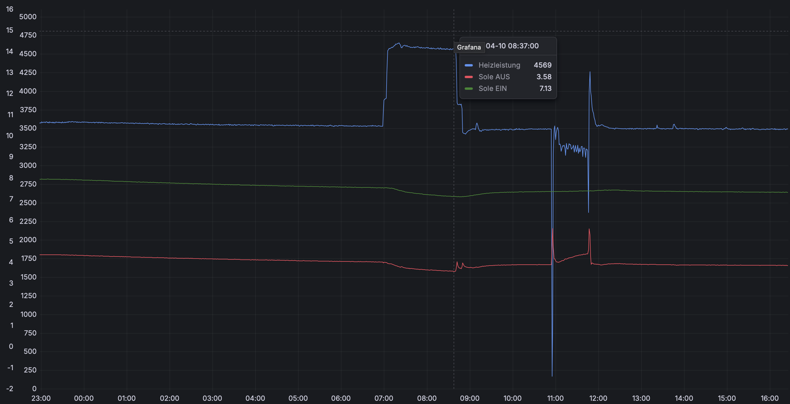790x404 pixels.
Task: Click the 5000 y-axis tick label
Action: [28, 17]
